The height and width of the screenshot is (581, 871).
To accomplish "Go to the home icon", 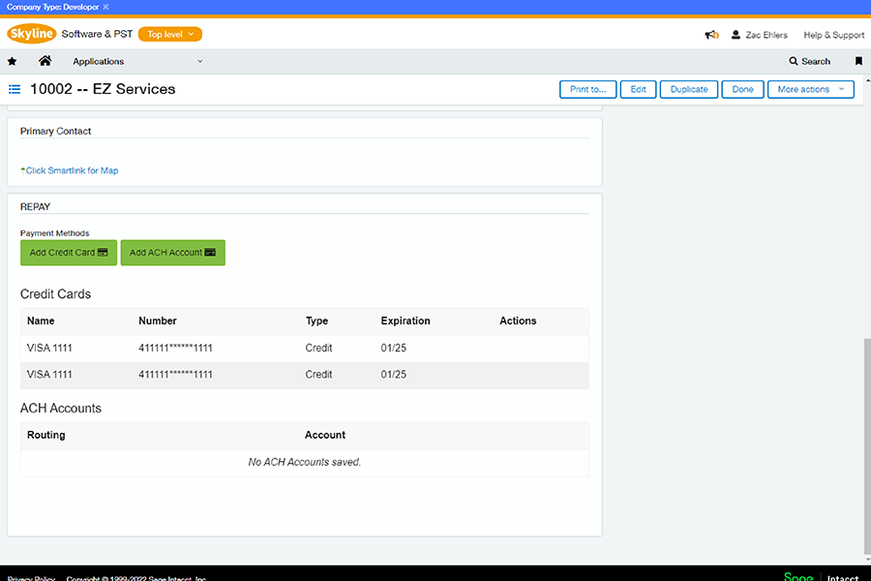I will pyautogui.click(x=45, y=61).
